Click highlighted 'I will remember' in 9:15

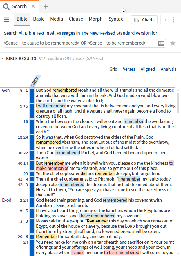point(51,106)
